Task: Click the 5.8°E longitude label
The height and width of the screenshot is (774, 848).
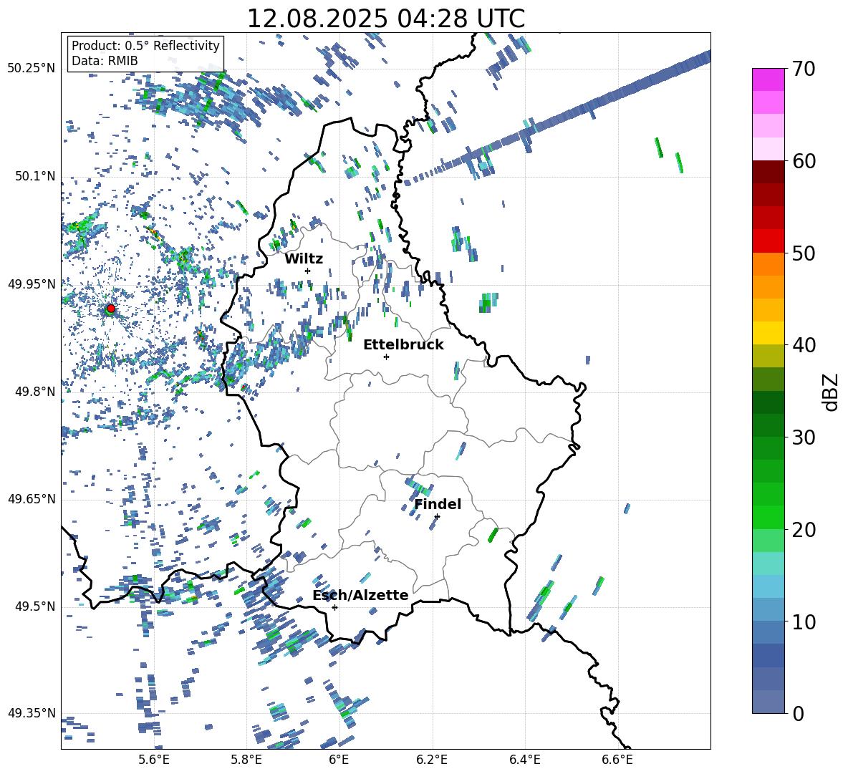Action: [x=246, y=760]
